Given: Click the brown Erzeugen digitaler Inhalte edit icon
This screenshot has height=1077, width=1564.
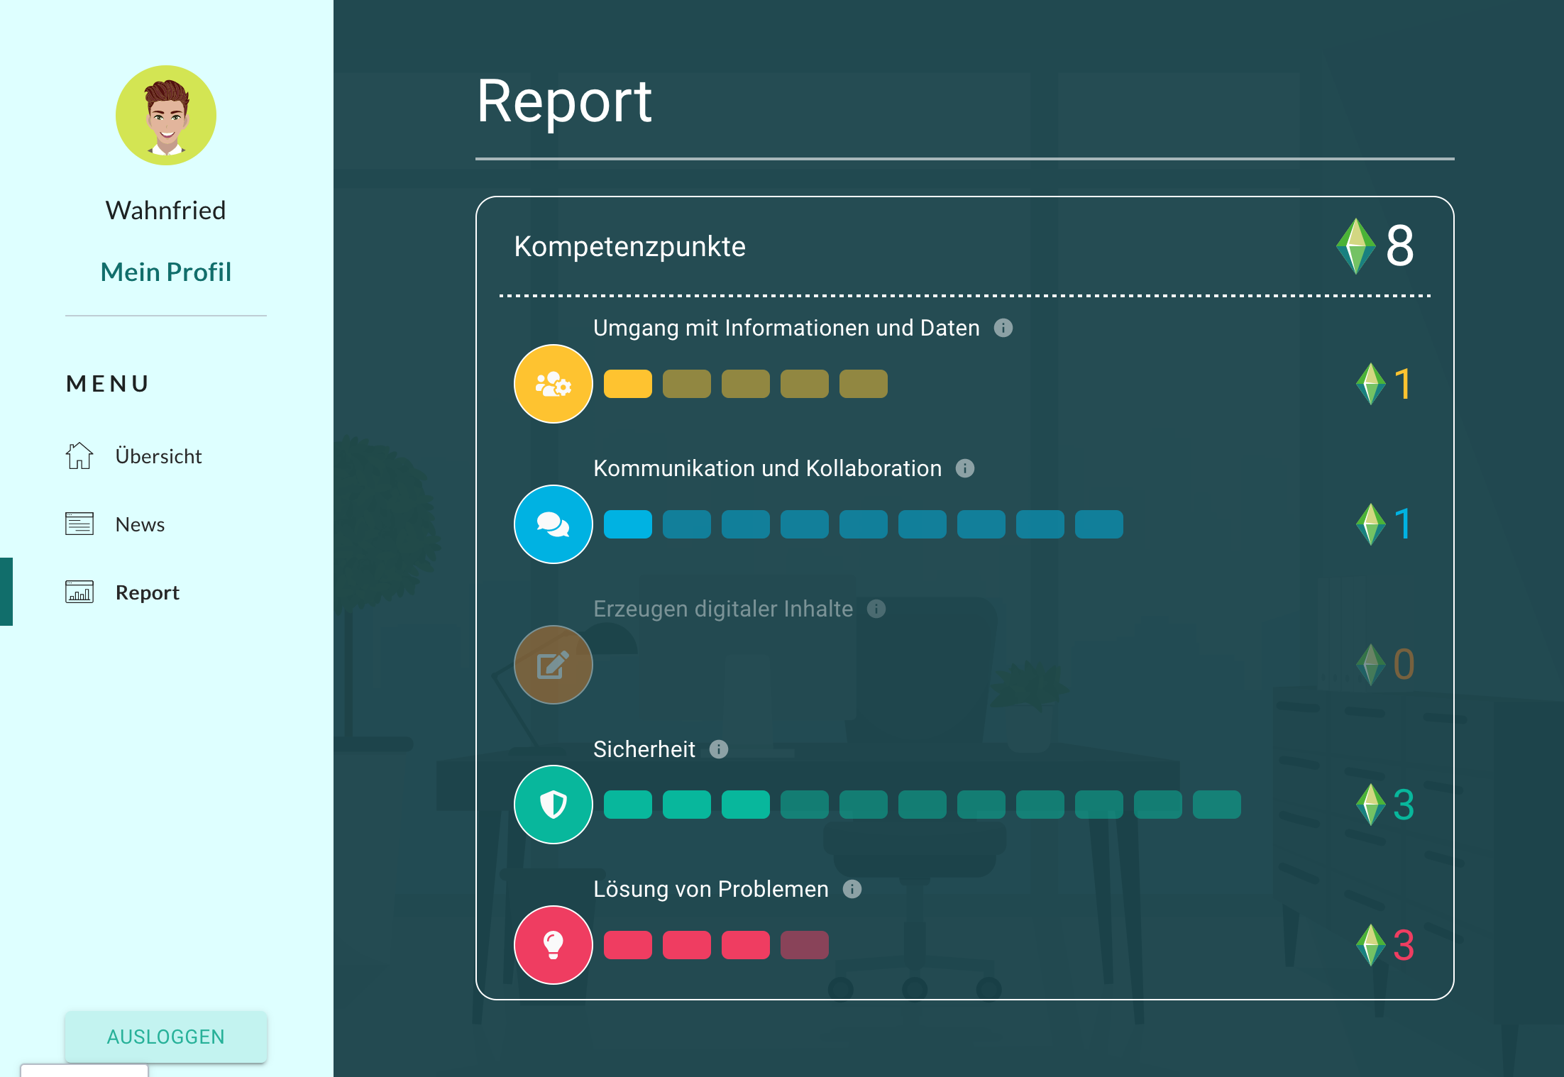Looking at the screenshot, I should click(x=553, y=665).
